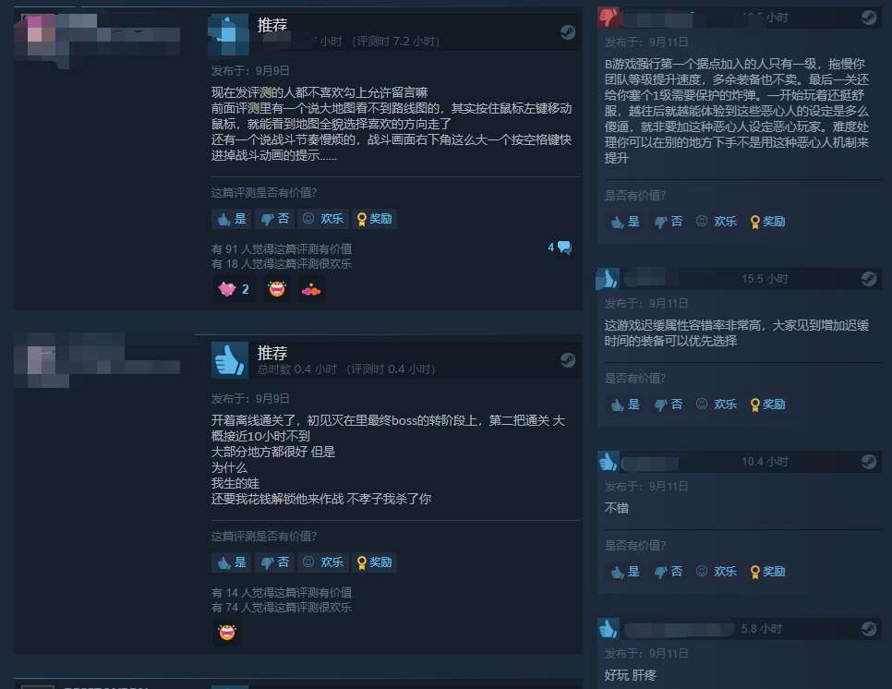Click 欢乐 on the B游戏 negative review
The width and height of the screenshot is (892, 689).
(x=717, y=222)
